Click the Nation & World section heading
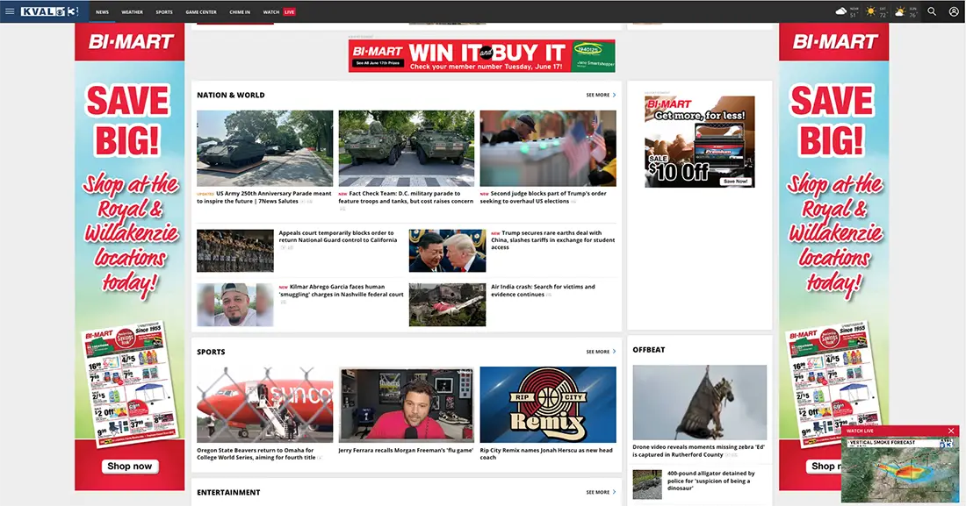The width and height of the screenshot is (966, 506). [230, 95]
